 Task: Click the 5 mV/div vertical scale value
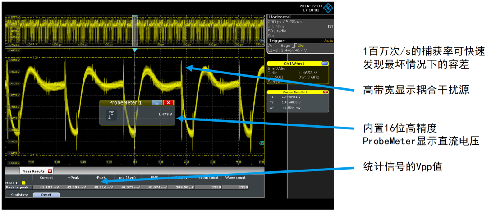pos(276,68)
